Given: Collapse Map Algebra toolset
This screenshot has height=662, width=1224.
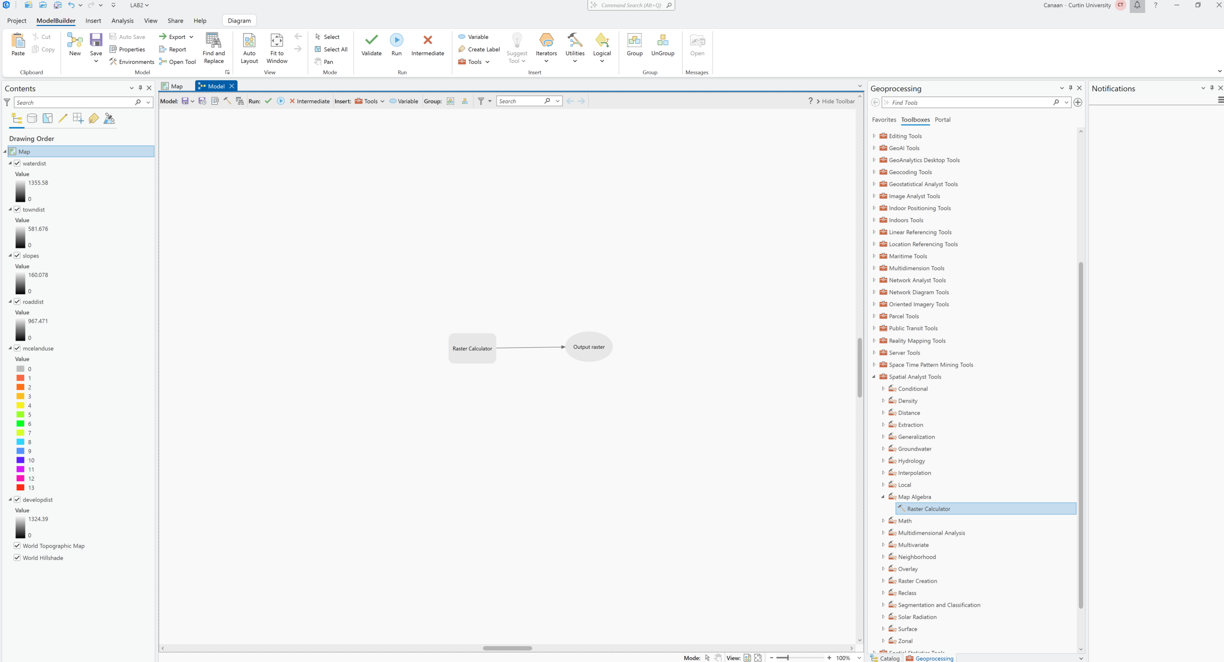Looking at the screenshot, I should coord(883,497).
